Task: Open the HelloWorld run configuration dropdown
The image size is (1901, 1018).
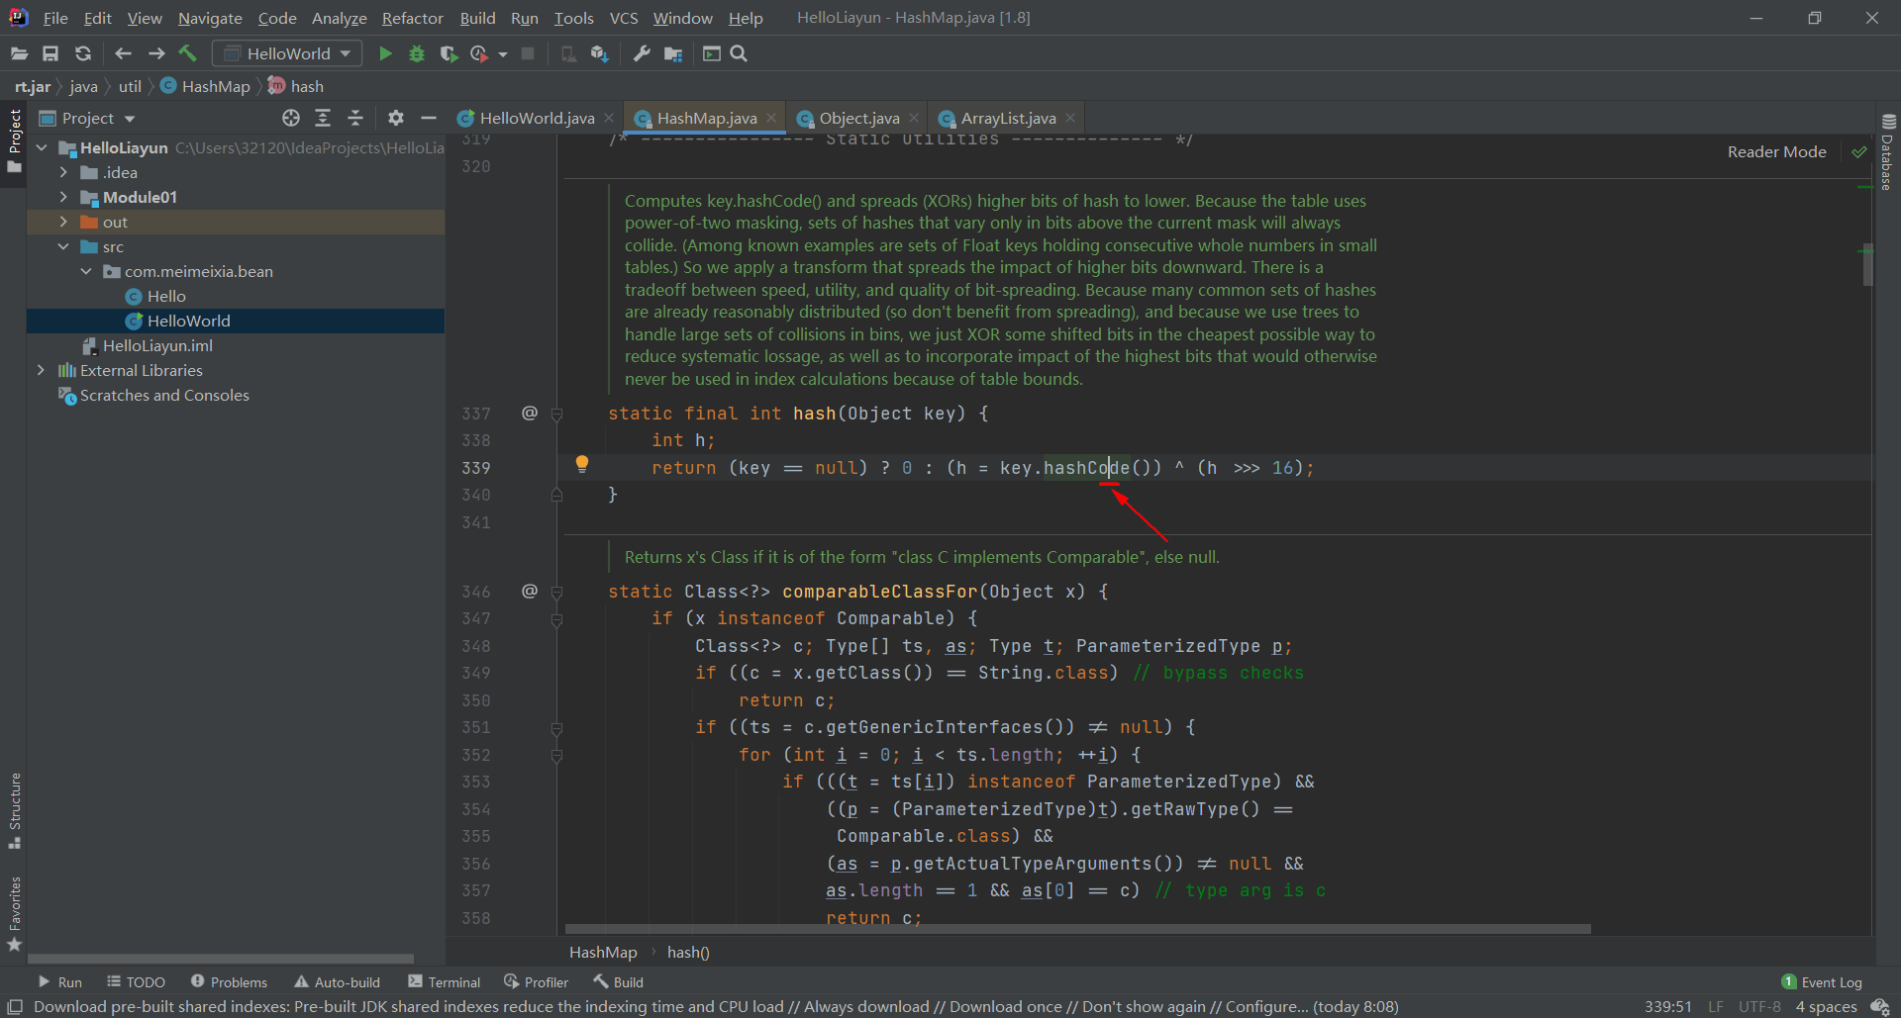Action: 287,53
